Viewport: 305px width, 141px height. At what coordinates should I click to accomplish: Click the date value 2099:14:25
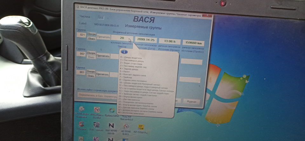click(146, 40)
